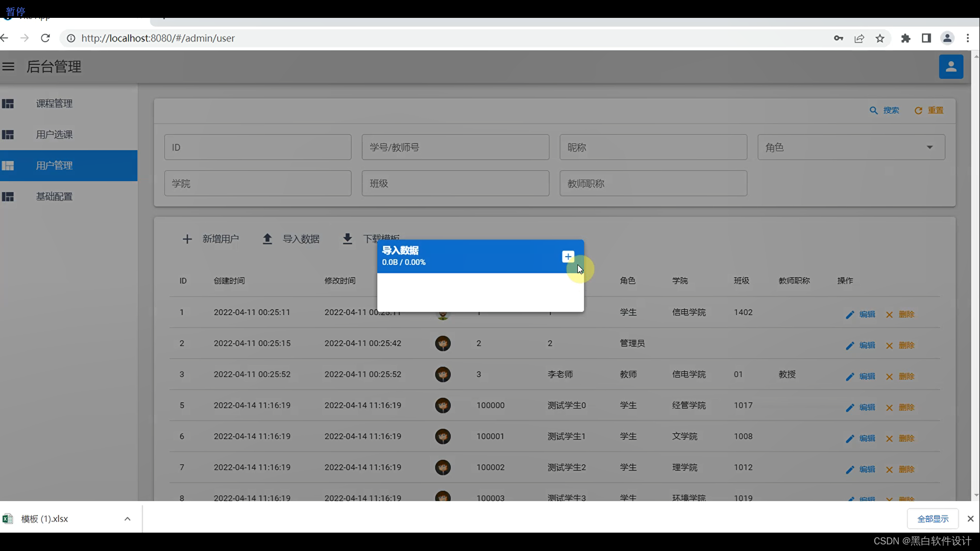
Task: Click the 重置 reset button
Action: [x=928, y=110]
